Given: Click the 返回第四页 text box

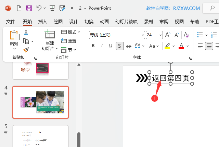Looking at the screenshot, I should point(170,78).
